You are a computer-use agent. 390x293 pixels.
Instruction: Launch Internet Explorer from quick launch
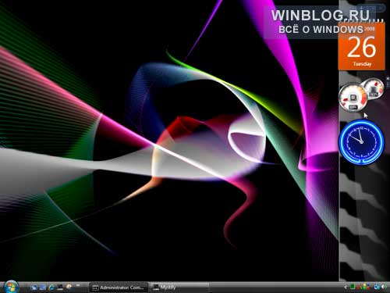click(x=51, y=288)
